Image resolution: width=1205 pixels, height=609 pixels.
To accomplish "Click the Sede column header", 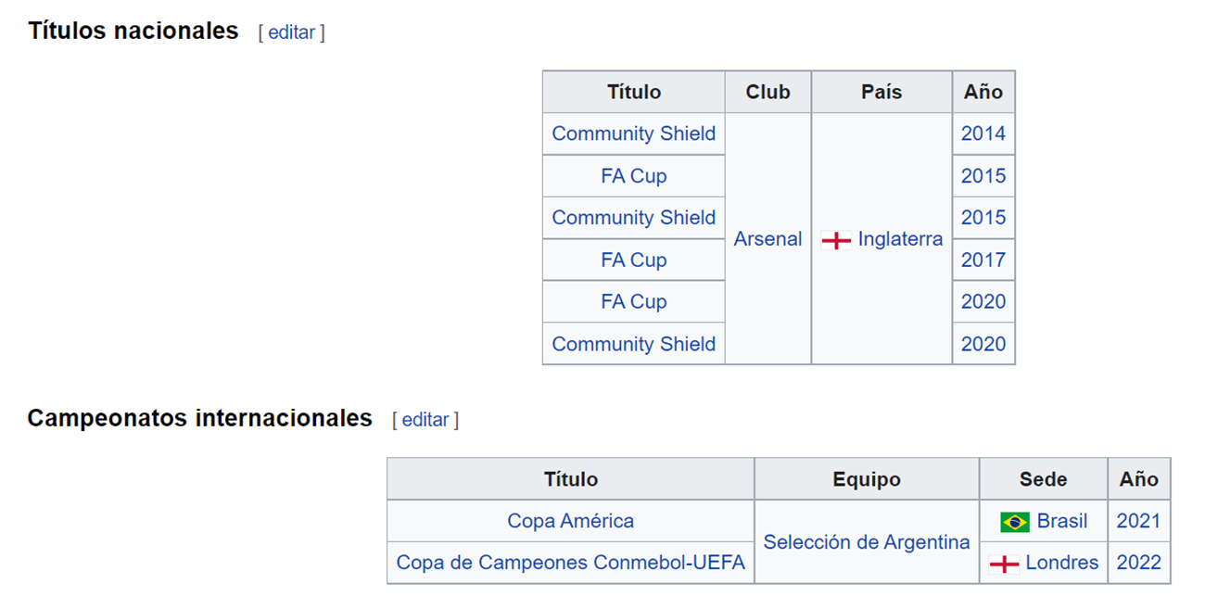I will 1044,479.
